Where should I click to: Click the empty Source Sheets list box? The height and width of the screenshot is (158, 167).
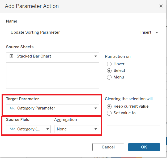click(53, 75)
